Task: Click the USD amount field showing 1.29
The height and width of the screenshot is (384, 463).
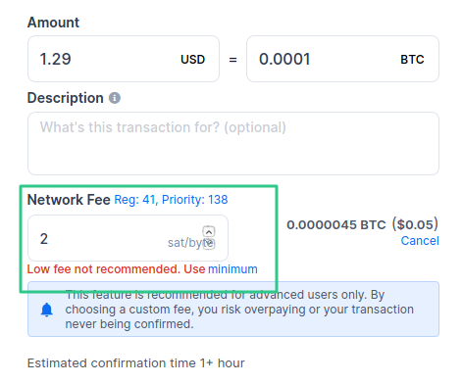Action: [x=124, y=59]
